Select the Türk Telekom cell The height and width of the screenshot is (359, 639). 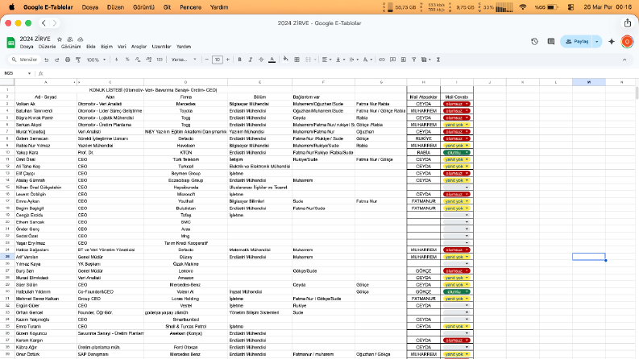tap(185, 159)
